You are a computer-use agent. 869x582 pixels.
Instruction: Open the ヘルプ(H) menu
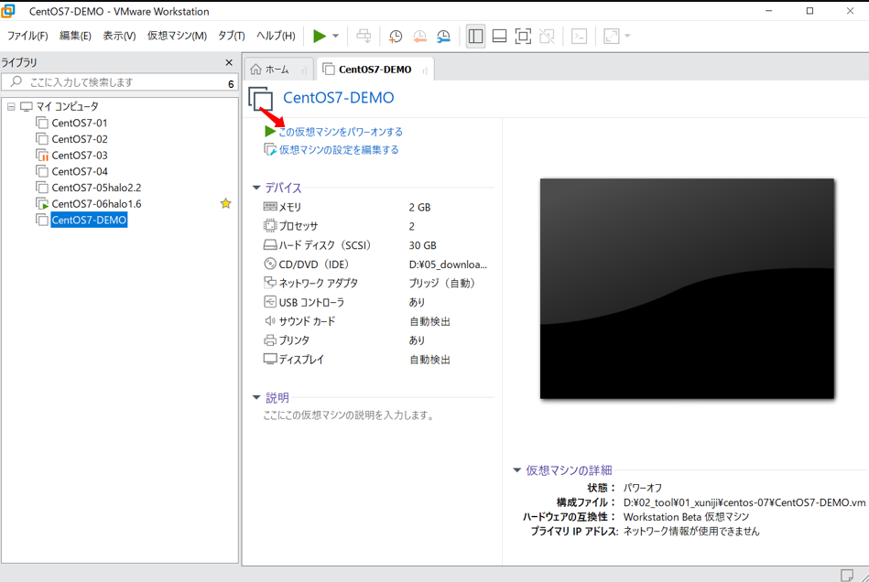click(x=276, y=36)
